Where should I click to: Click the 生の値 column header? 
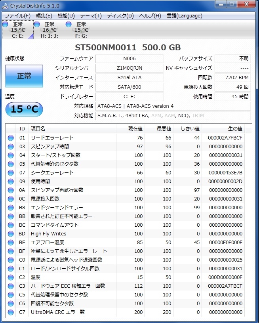point(223,129)
